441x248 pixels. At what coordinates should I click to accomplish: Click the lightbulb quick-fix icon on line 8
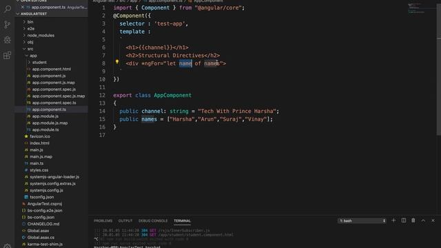pyautogui.click(x=117, y=62)
